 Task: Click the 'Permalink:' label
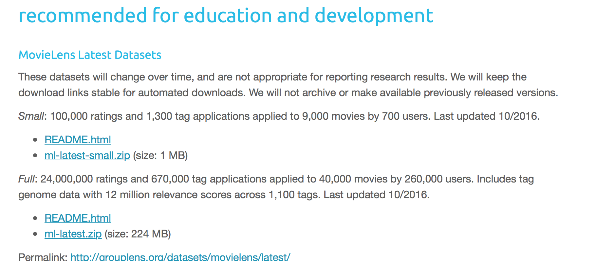tap(43, 257)
